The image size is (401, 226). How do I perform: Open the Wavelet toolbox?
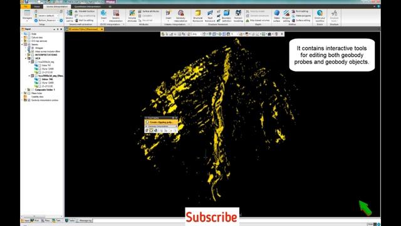pyautogui.click(x=85, y=11)
